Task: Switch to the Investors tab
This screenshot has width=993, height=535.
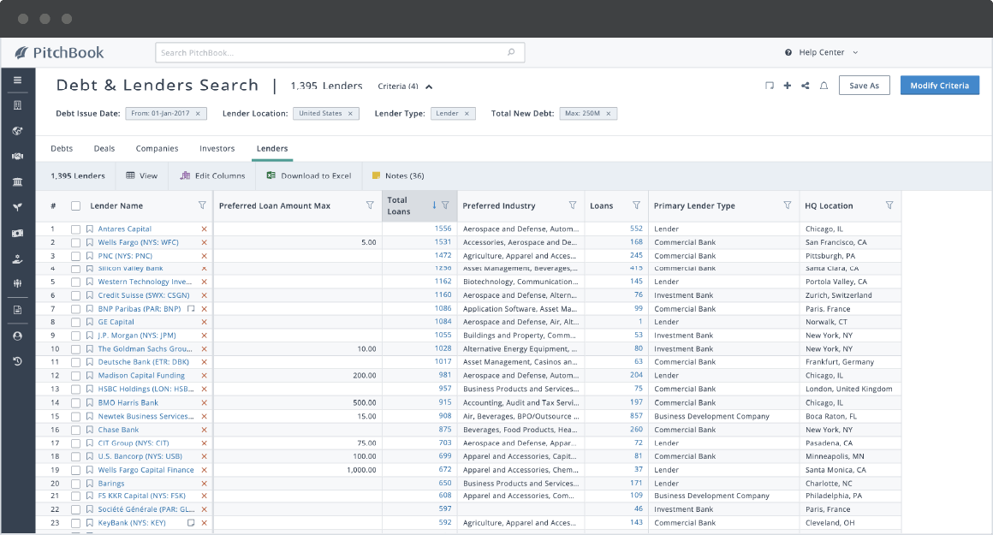Action: click(x=217, y=149)
